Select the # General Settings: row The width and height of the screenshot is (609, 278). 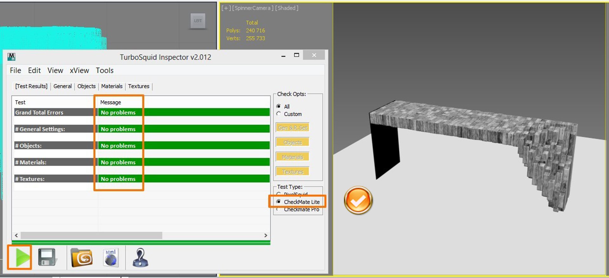click(x=142, y=129)
